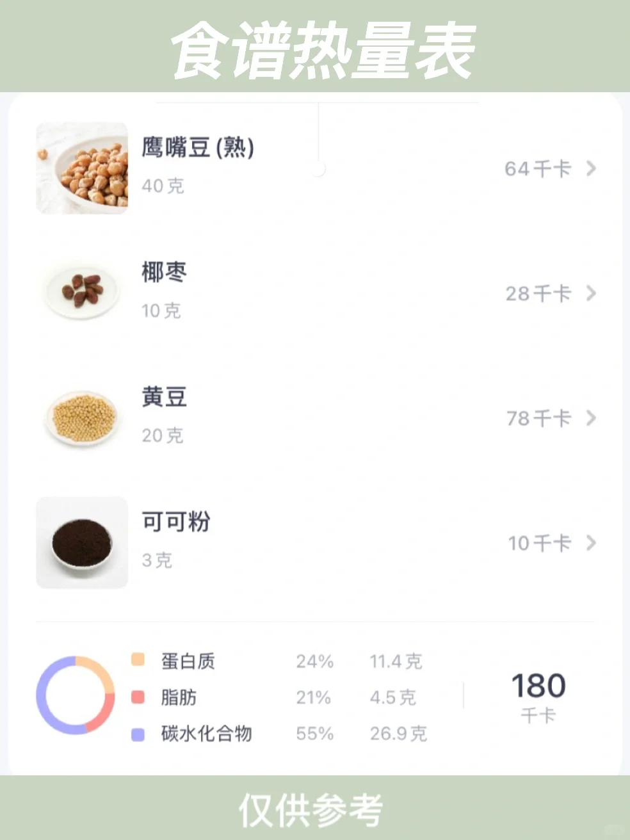Click the macronutrient donut chart
This screenshot has height=840, width=630.
[x=76, y=695]
